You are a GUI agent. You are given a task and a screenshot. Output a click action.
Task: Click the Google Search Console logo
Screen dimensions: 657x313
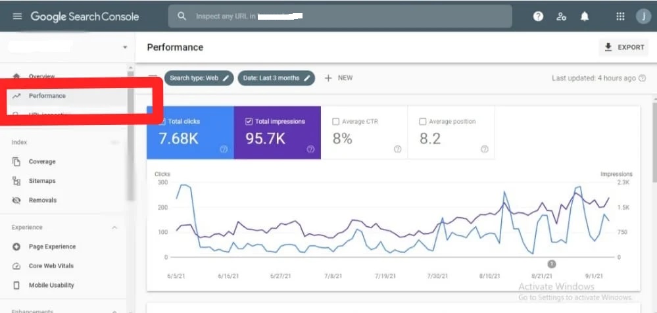[x=85, y=16]
